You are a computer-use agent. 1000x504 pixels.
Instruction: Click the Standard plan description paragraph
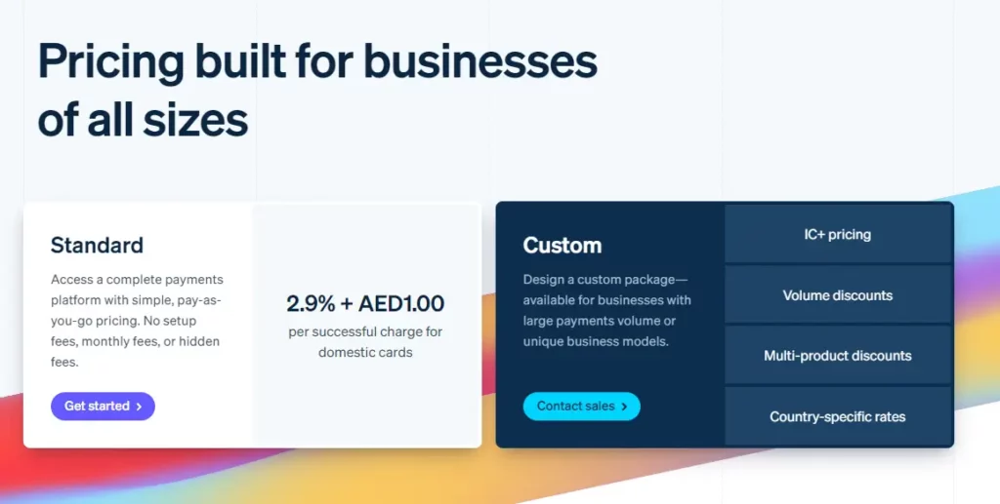point(136,321)
